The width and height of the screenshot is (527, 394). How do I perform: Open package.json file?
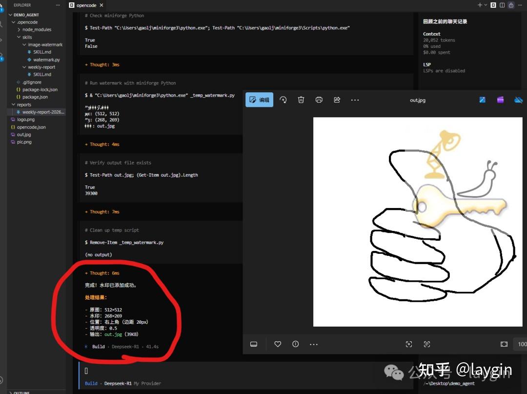pyautogui.click(x=35, y=97)
